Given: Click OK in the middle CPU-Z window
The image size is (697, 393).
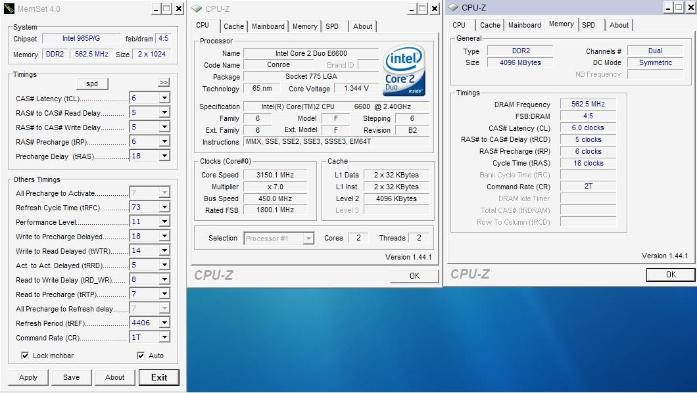Looking at the screenshot, I should [x=414, y=276].
